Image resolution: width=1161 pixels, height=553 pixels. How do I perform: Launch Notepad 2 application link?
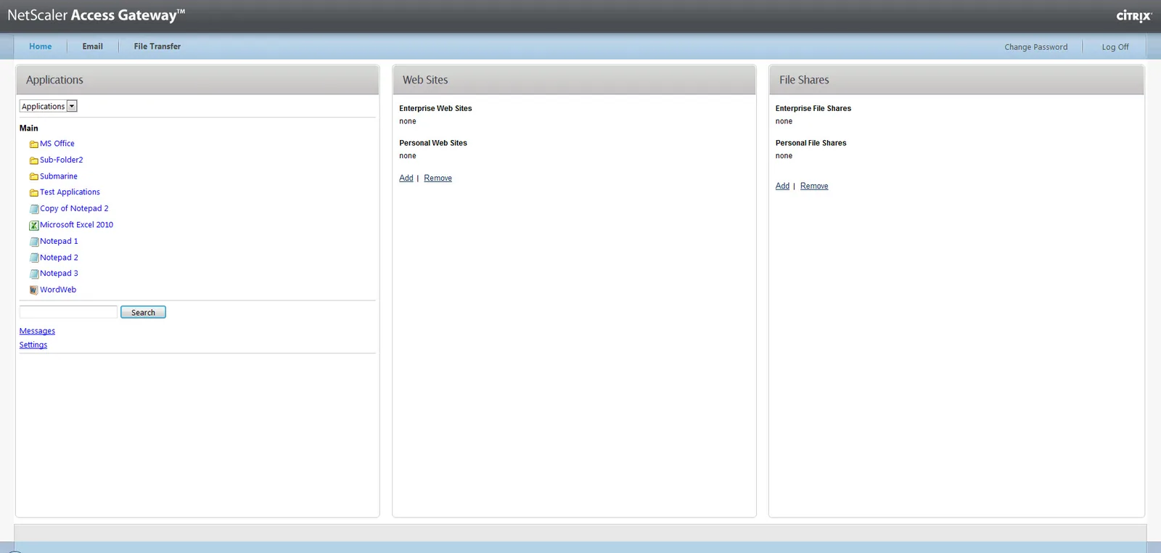(59, 258)
